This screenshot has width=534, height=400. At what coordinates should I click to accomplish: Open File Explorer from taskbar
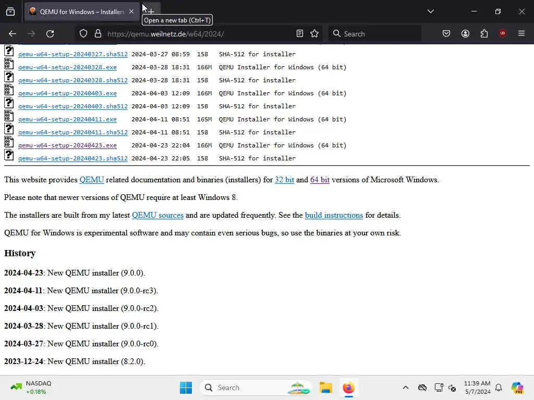pyautogui.click(x=325, y=387)
